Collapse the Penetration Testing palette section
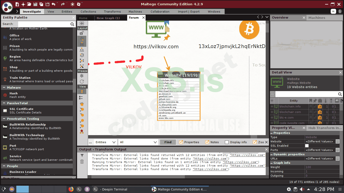The height and width of the screenshot is (193, 344). tap(5, 119)
